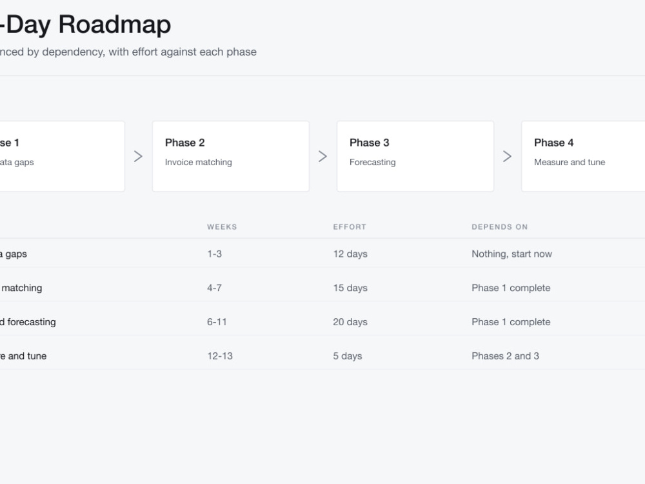This screenshot has width=645, height=484.
Task: Click the 'Phase 3' card title
Action: coord(370,143)
